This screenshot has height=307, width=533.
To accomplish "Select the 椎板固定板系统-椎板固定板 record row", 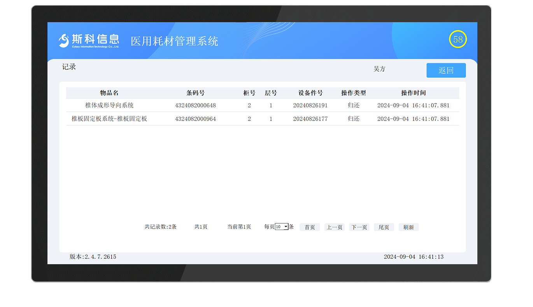I will (x=109, y=119).
